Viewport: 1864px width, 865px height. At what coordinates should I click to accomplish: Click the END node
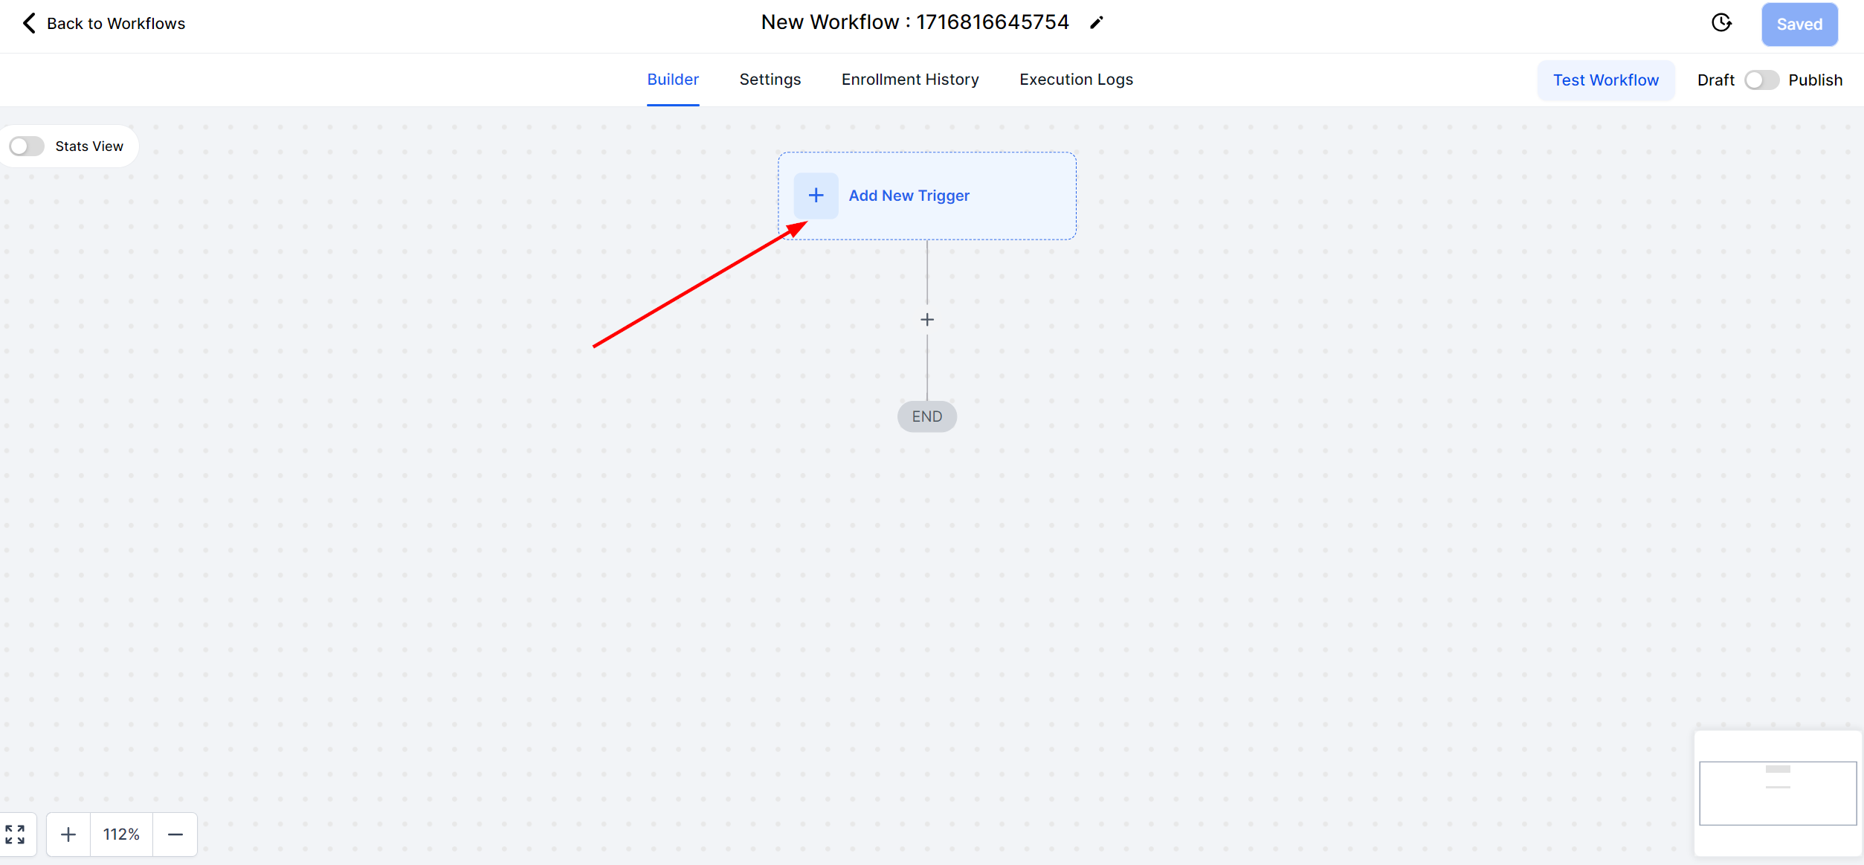926,417
